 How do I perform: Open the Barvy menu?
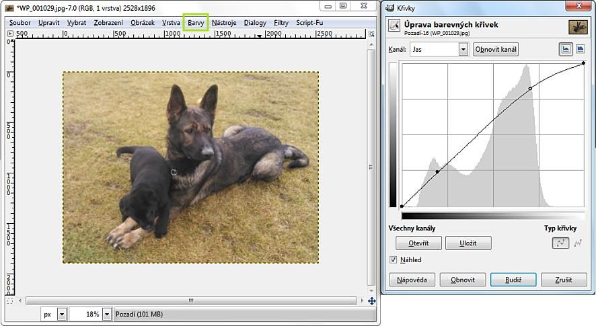(x=196, y=22)
